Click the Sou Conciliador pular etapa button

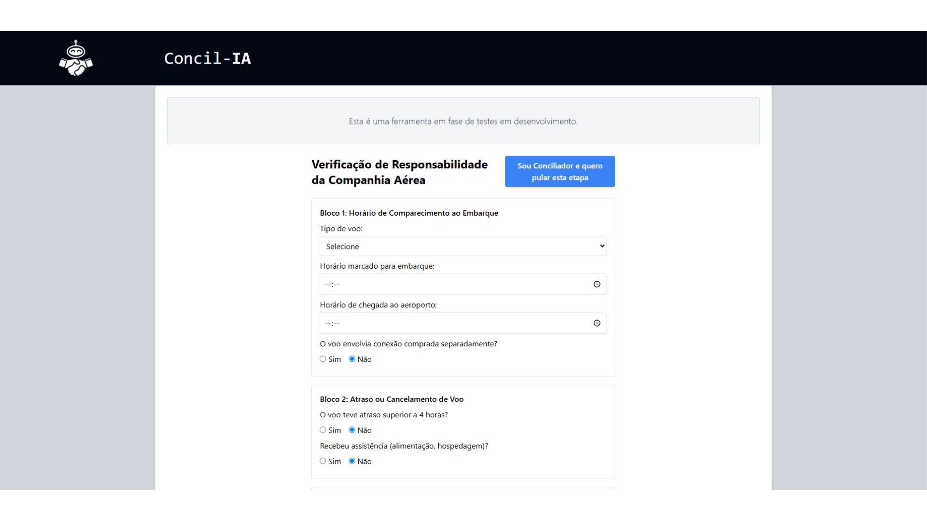click(x=560, y=171)
